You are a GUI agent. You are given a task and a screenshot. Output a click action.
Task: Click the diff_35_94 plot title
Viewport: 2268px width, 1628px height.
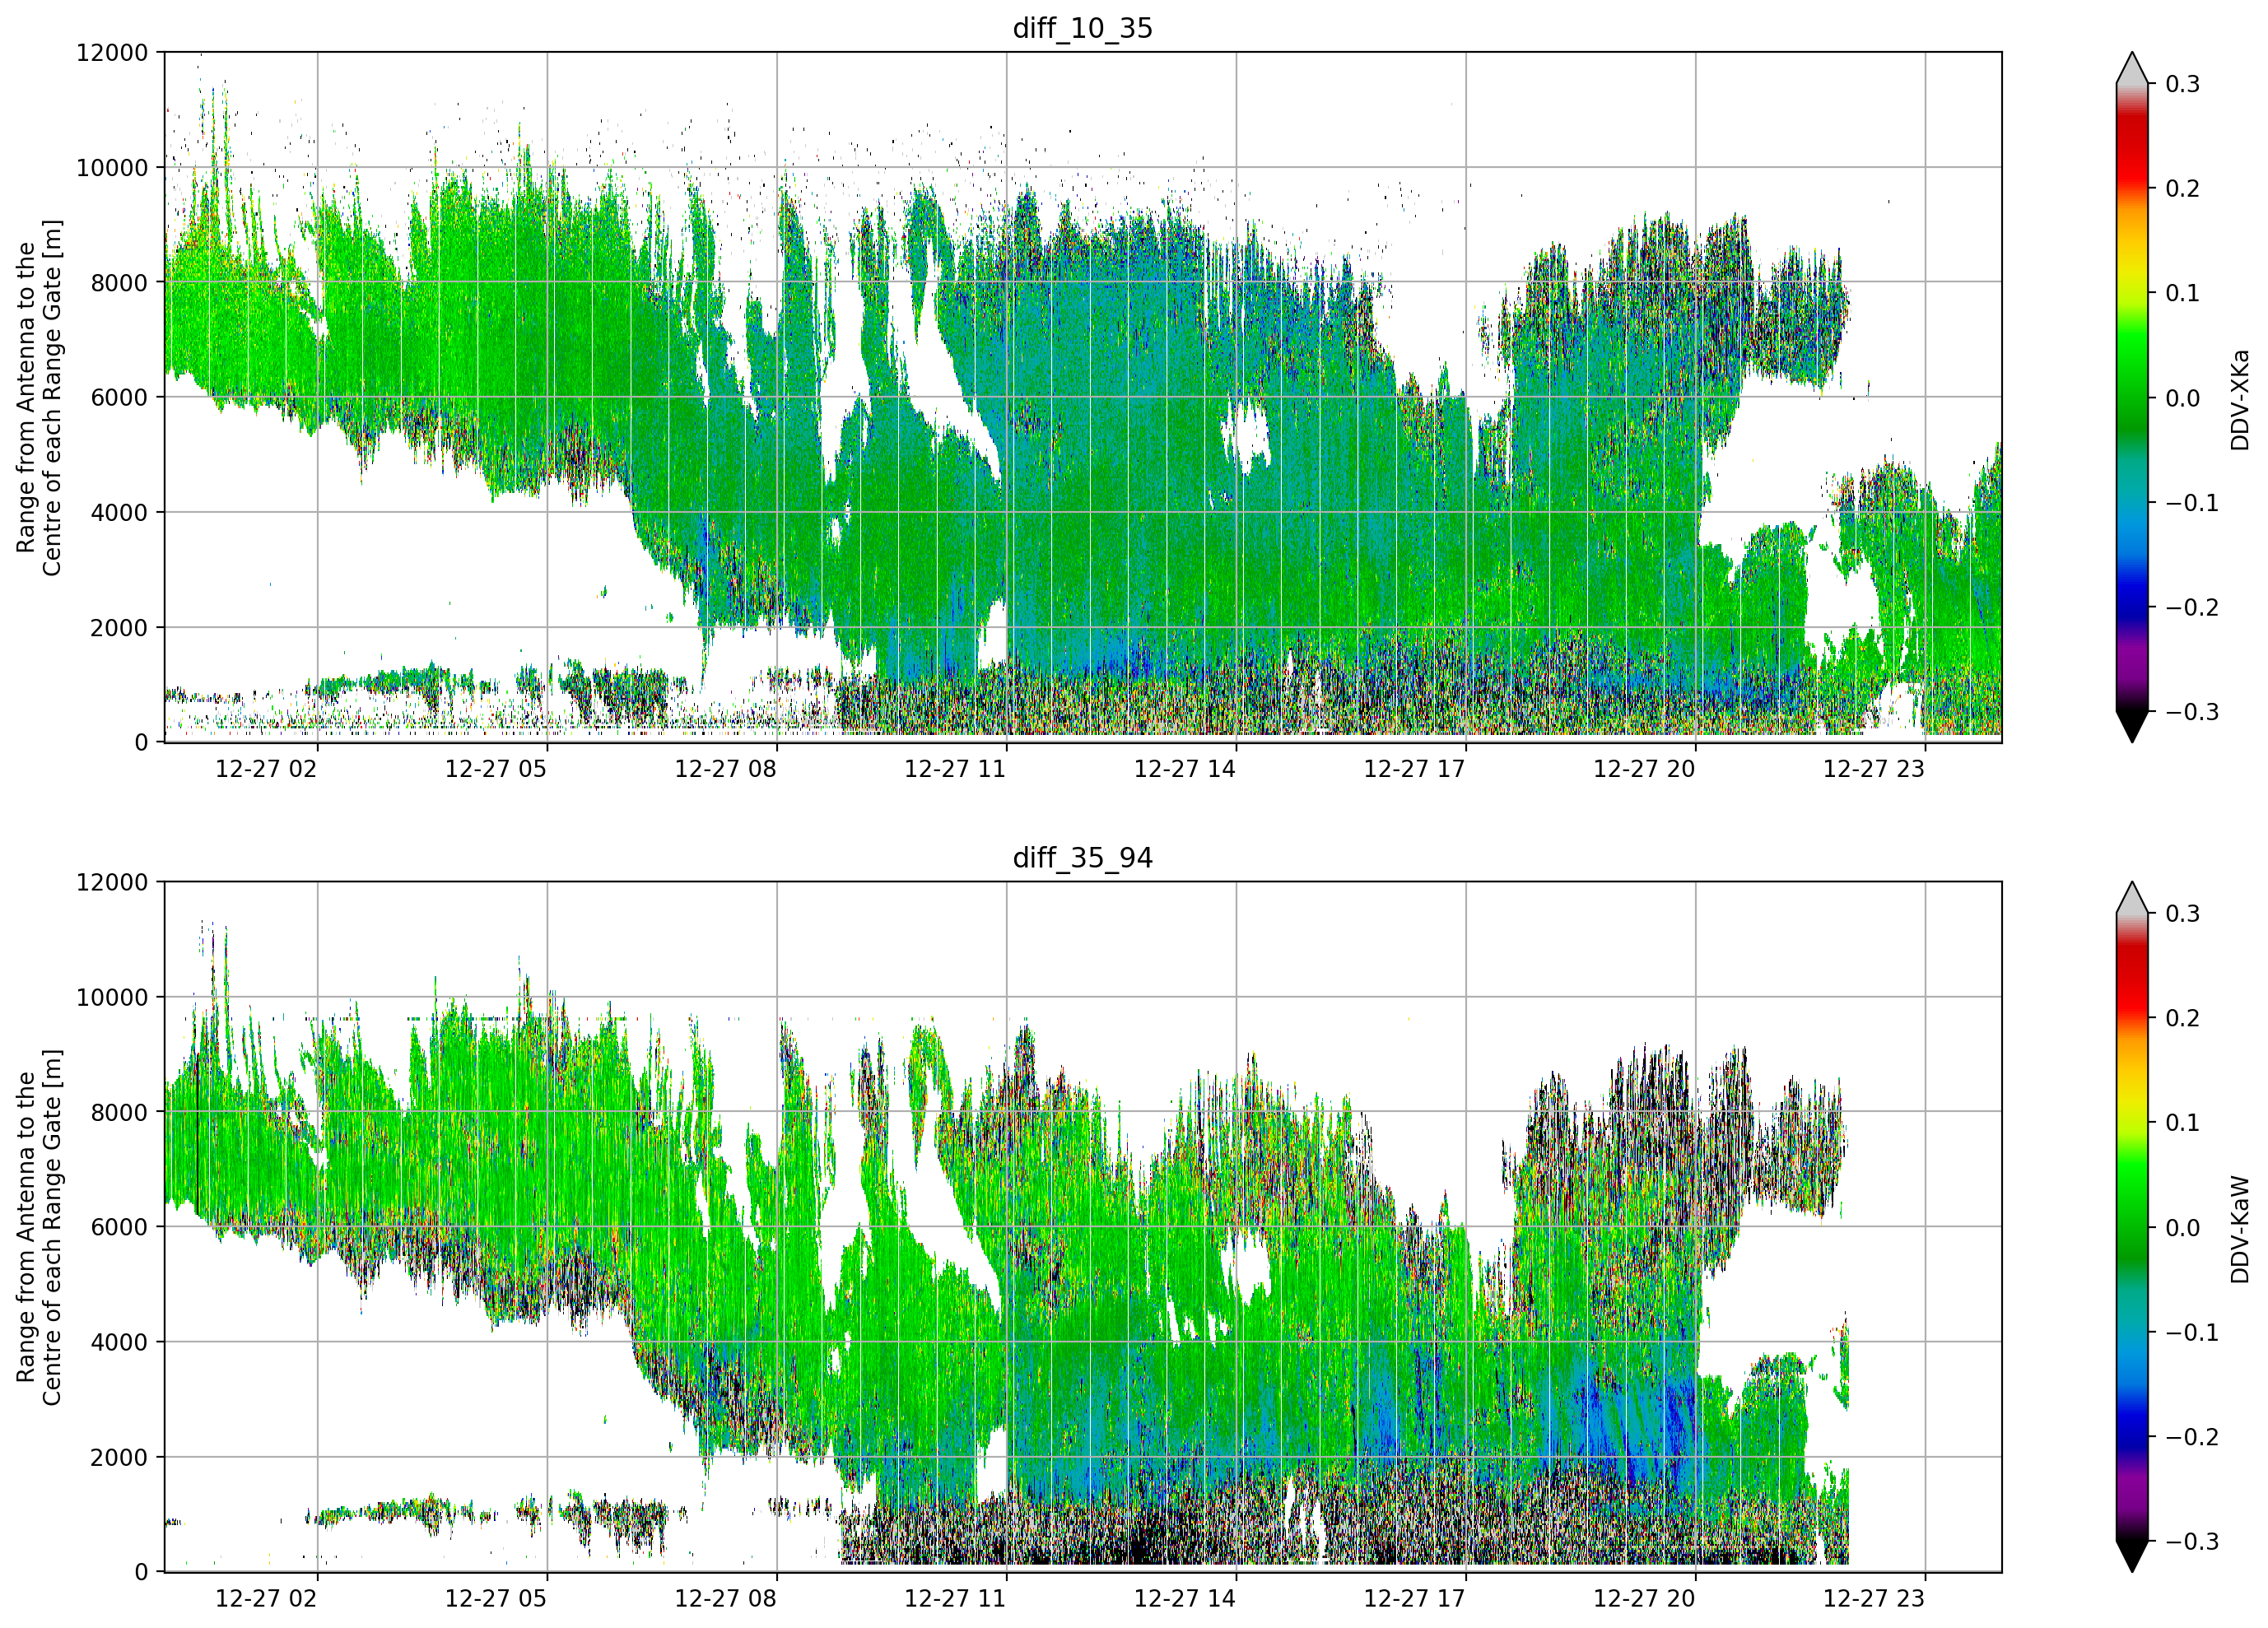point(1082,858)
